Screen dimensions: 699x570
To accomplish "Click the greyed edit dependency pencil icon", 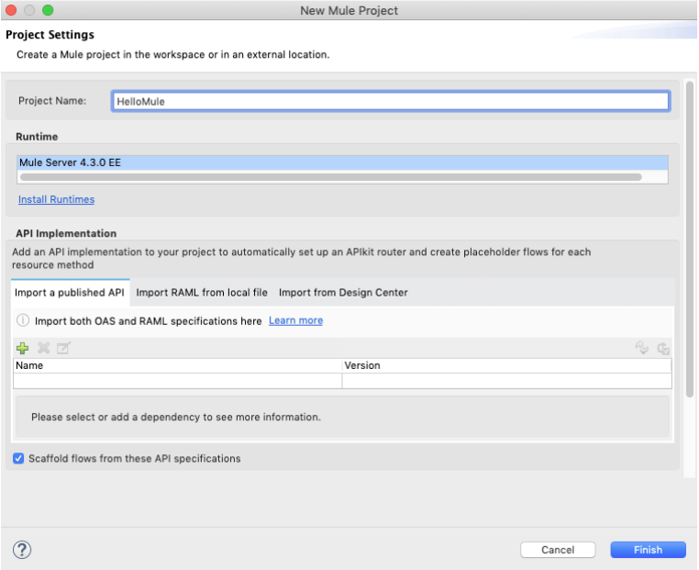I will point(63,348).
